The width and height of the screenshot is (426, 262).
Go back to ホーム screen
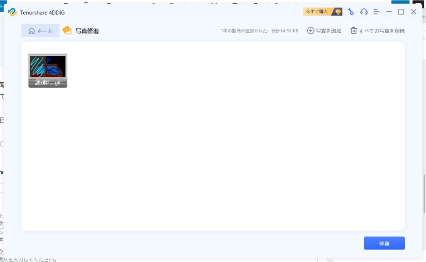click(x=40, y=31)
